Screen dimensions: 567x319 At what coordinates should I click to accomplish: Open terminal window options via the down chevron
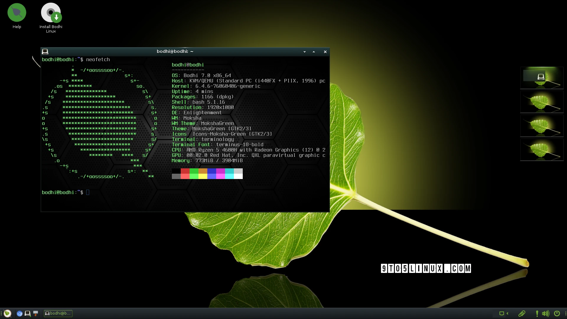click(304, 52)
